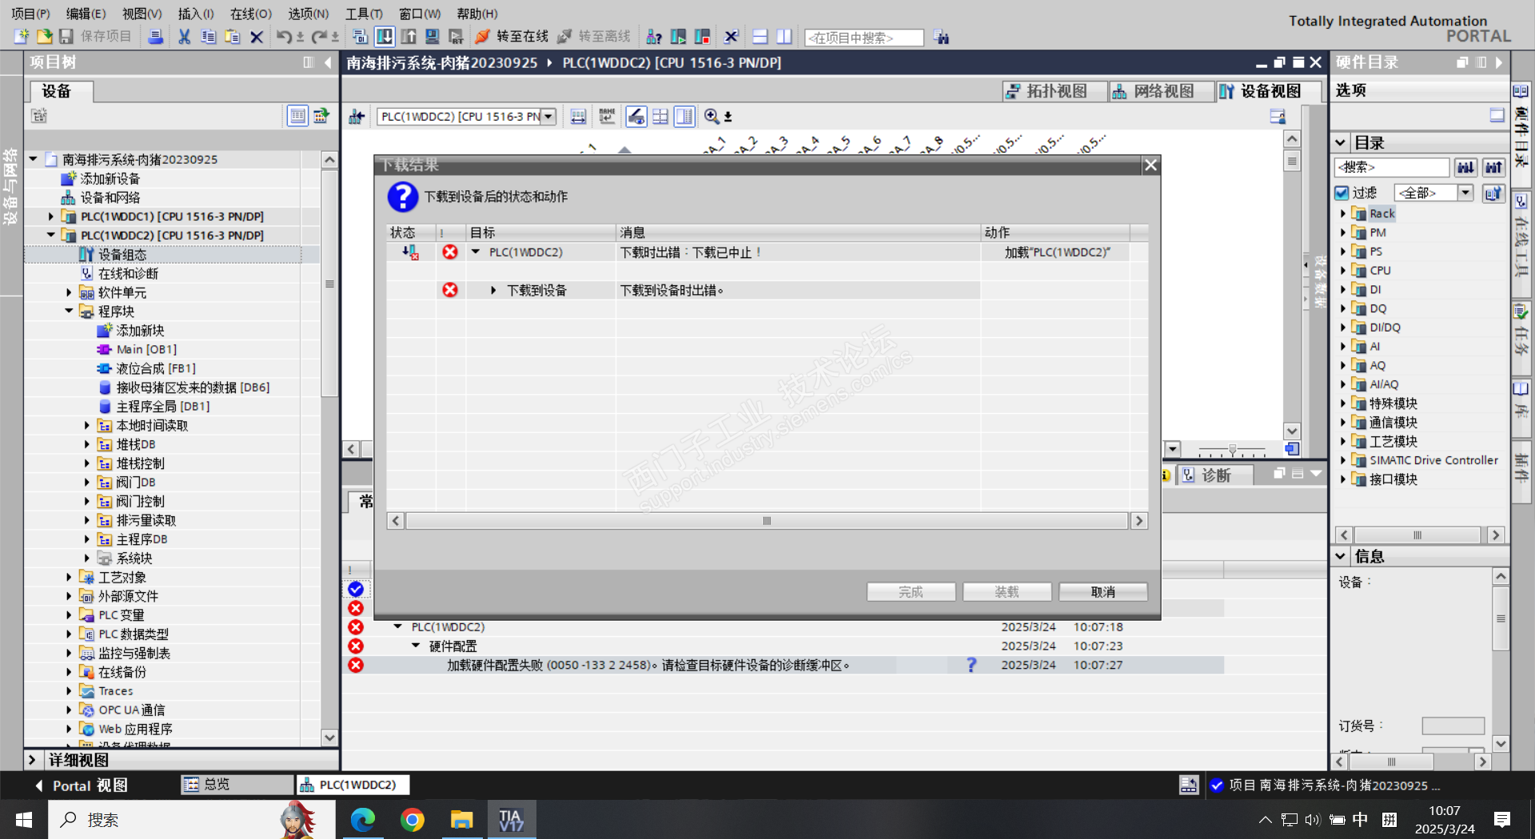Image resolution: width=1535 pixels, height=839 pixels.
Task: Click the zoom magnifier in device view toolbar
Action: coord(712,117)
